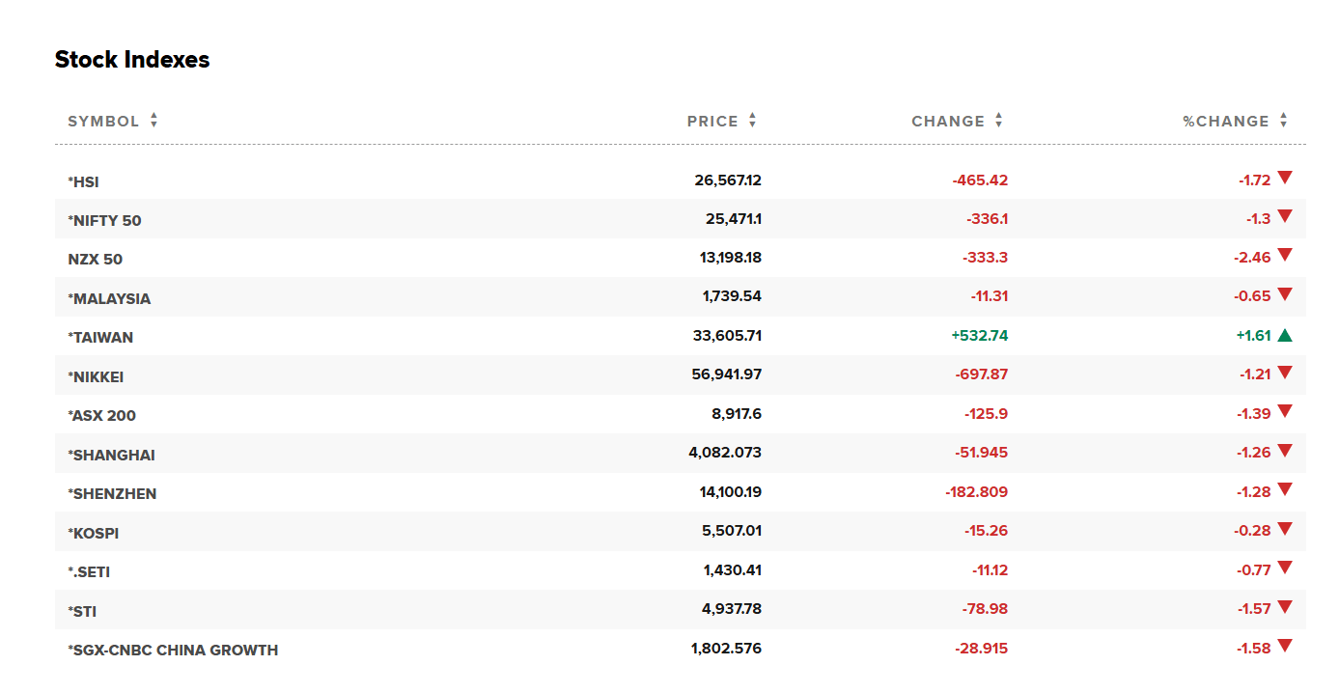Click the *NIKKEI symbol link
Screen dimensions: 1339x693
(96, 376)
